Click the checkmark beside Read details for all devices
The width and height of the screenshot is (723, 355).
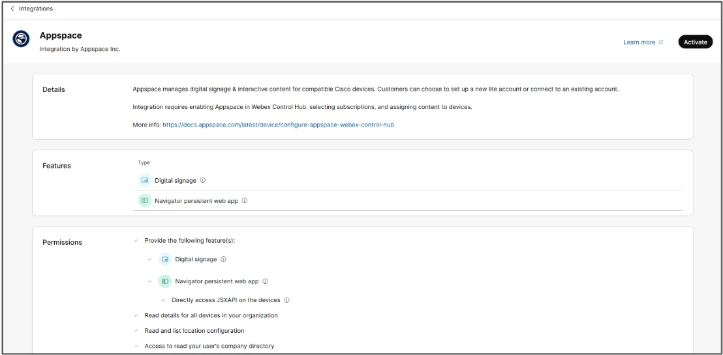pos(136,315)
